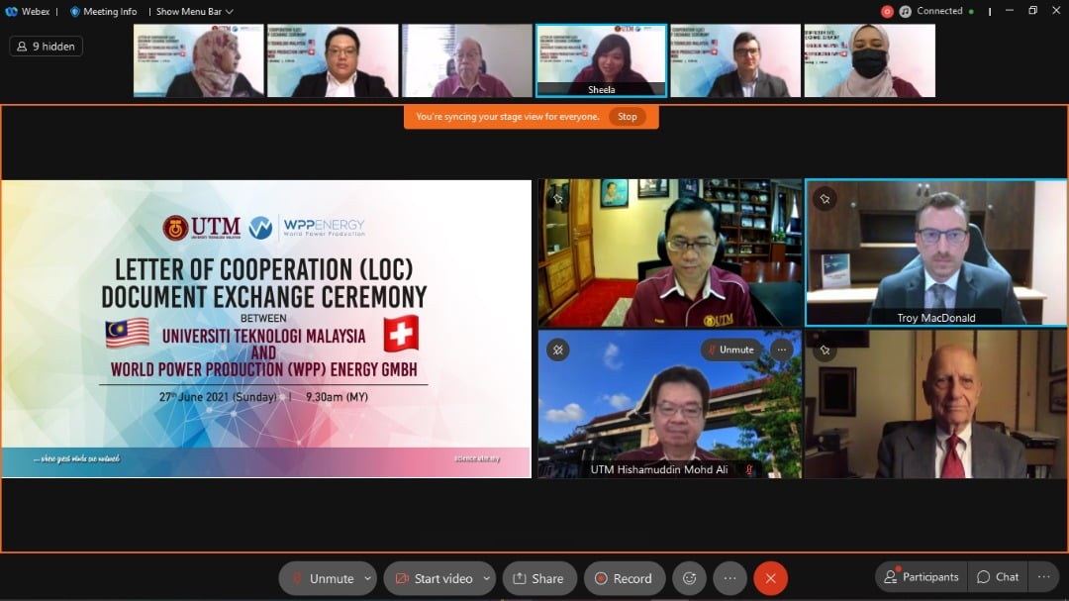Toggle meeting recording with Record
This screenshot has height=601, width=1069.
pos(624,578)
